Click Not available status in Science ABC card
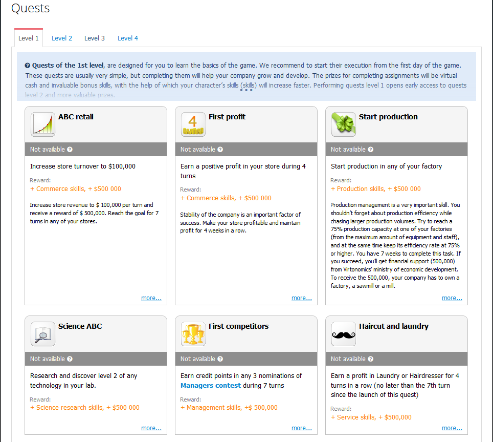493x442 pixels. point(48,359)
